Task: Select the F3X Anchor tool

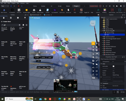Action: (x=93, y=54)
